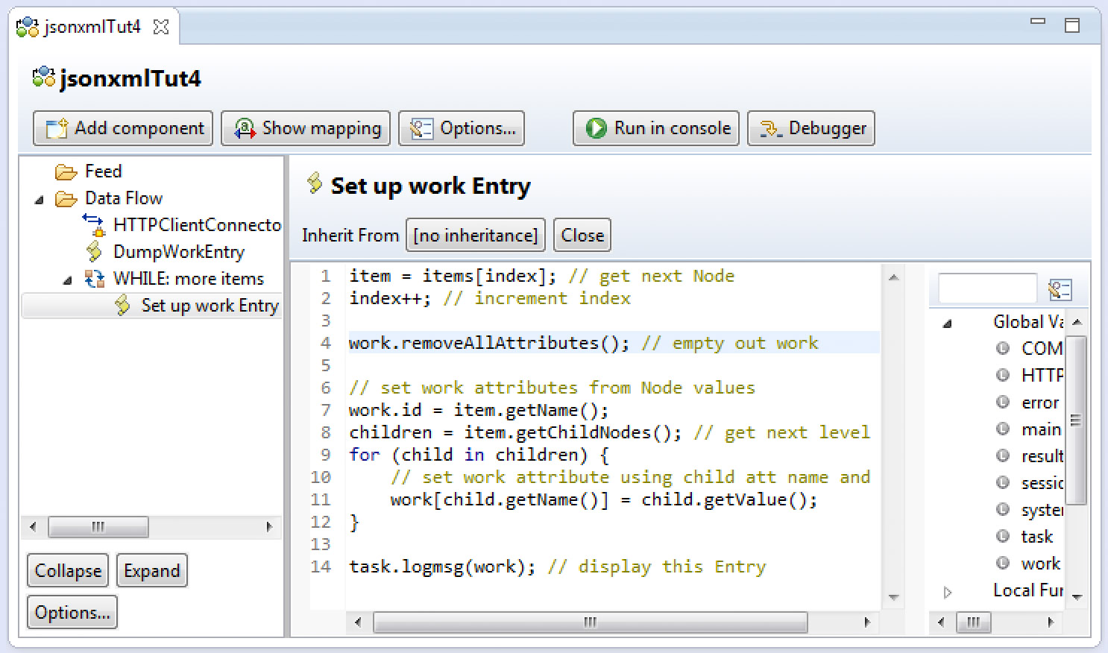Click Run in console play icon
The image size is (1108, 653).
[595, 127]
